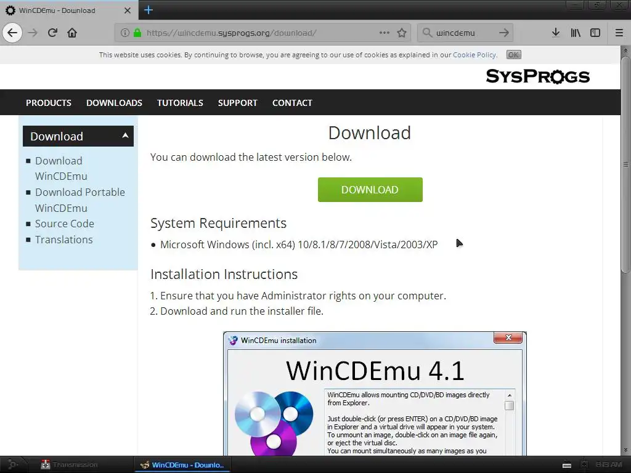Reload the current page

52,33
